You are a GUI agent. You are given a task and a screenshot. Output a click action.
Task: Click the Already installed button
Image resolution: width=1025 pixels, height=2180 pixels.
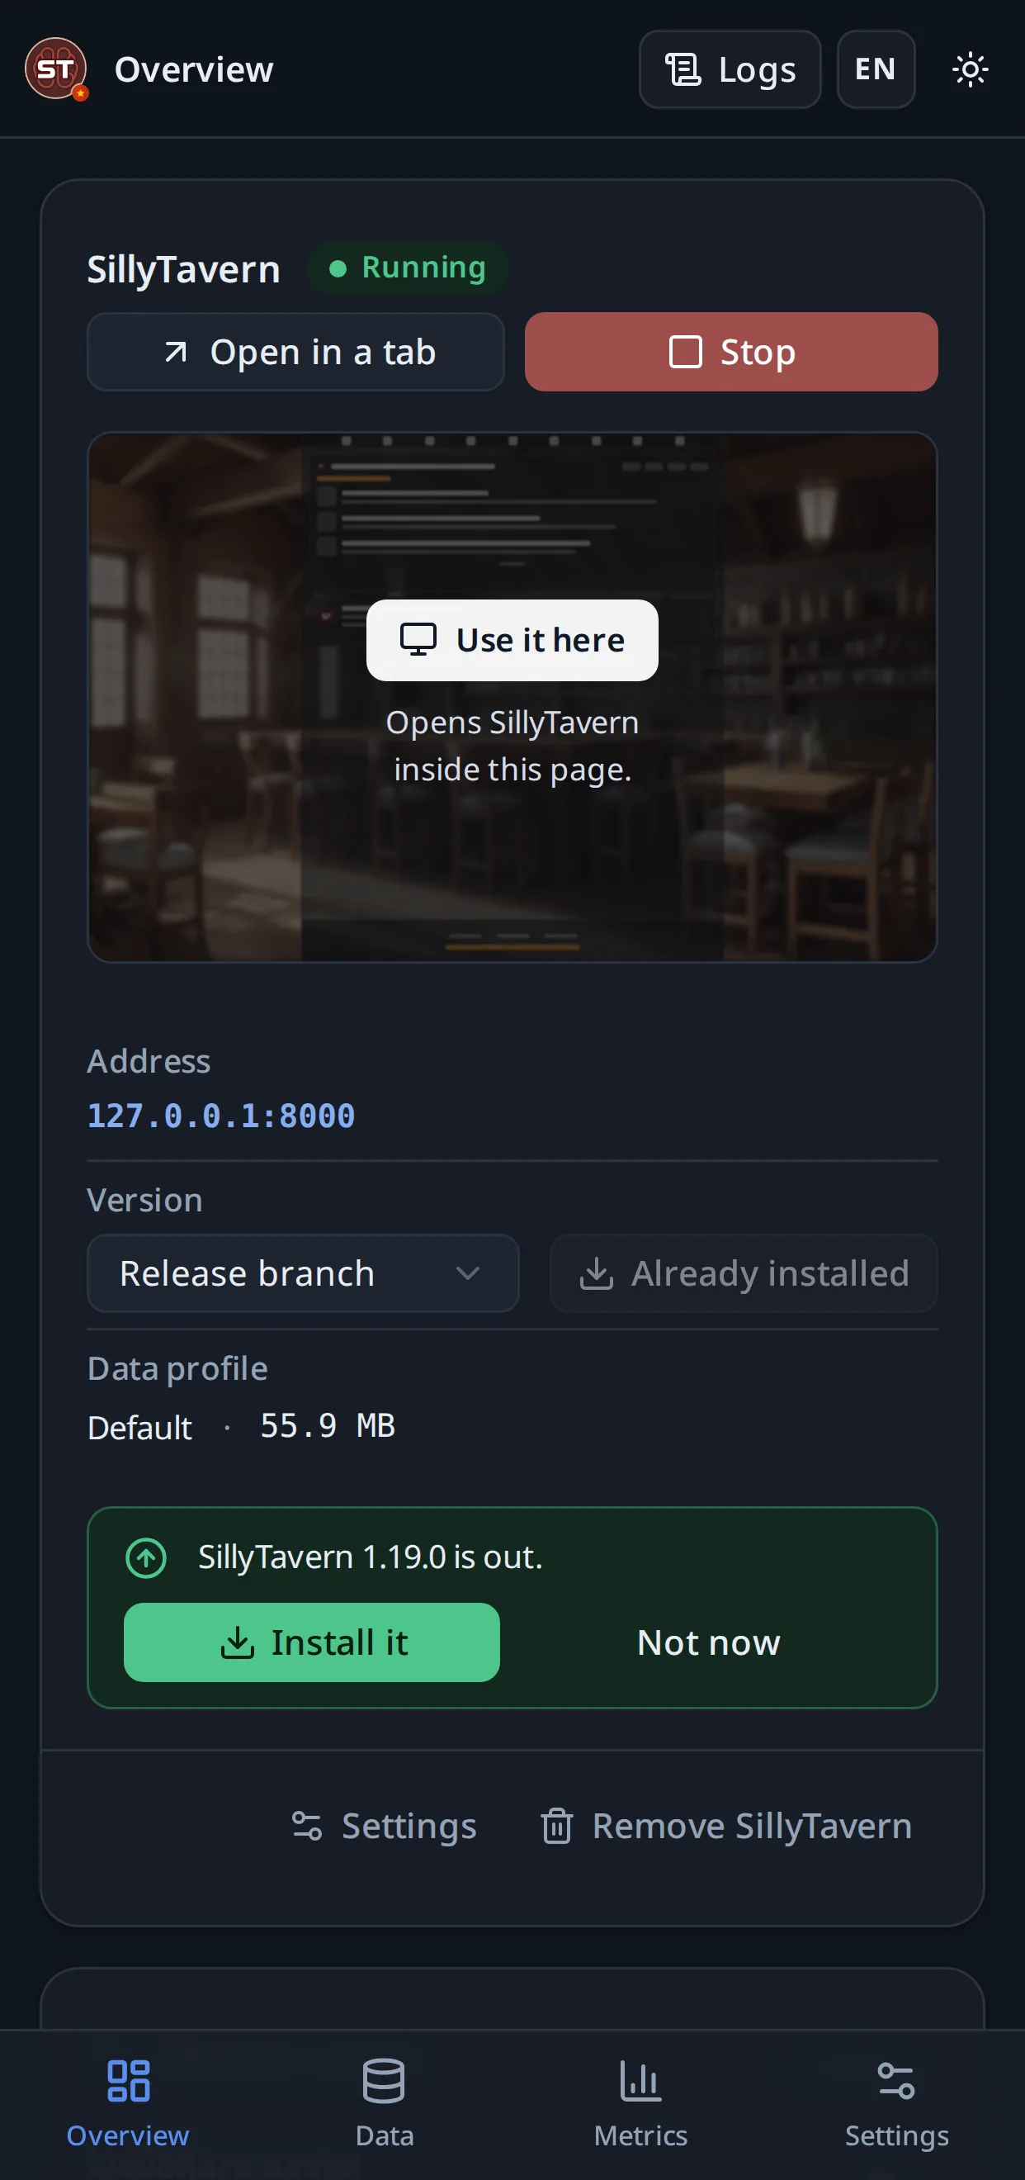744,1272
